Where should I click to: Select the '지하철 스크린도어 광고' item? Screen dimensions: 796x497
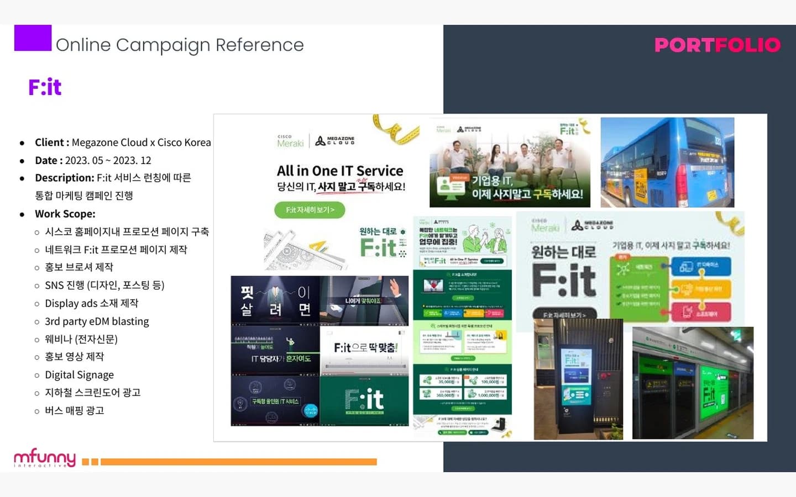[x=92, y=393]
